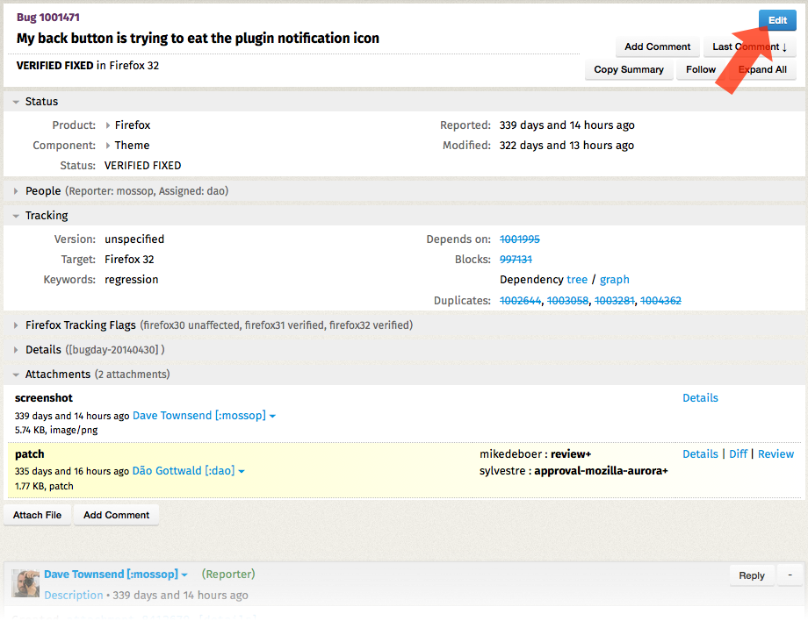Open the screenshot attachment

tap(44, 397)
